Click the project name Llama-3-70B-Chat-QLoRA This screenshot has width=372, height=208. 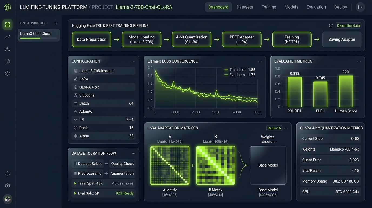pos(144,7)
